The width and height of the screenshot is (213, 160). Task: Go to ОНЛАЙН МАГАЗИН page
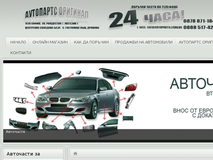click(50, 42)
